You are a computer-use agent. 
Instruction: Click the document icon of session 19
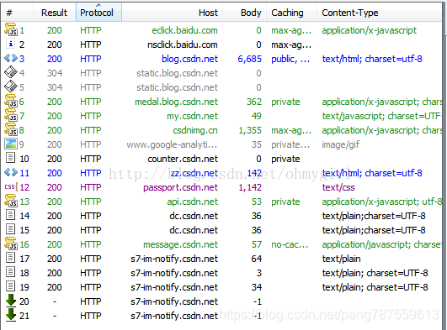[11, 286]
